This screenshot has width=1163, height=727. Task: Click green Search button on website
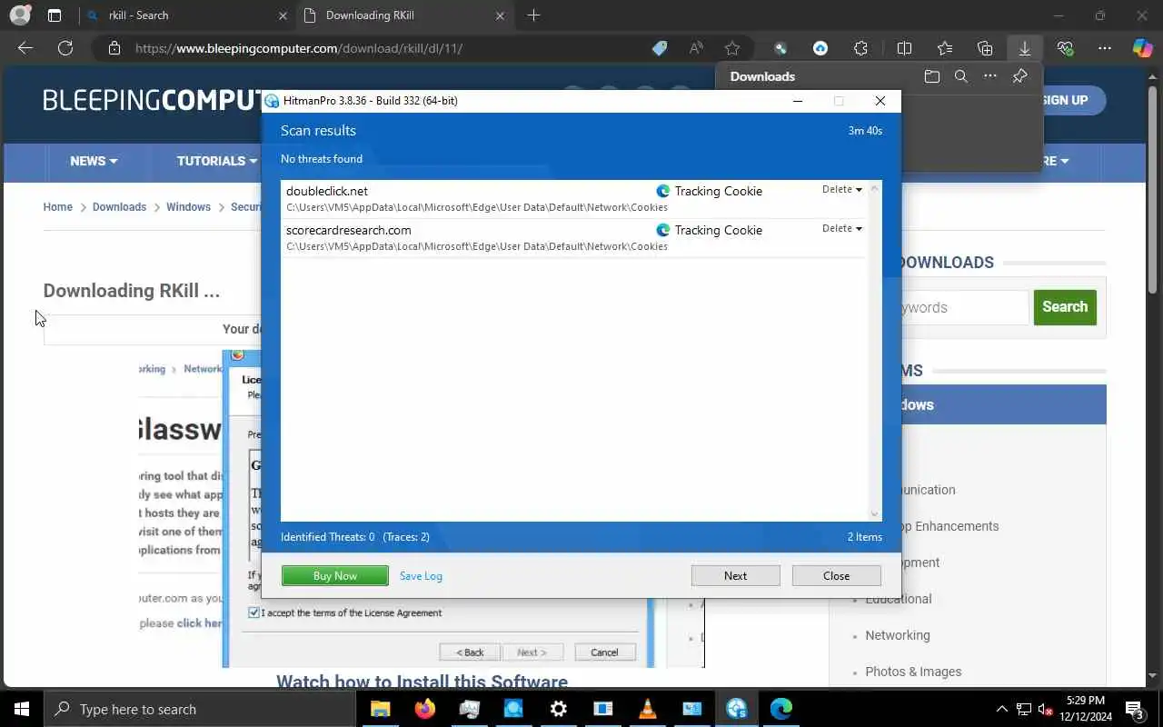click(x=1065, y=307)
